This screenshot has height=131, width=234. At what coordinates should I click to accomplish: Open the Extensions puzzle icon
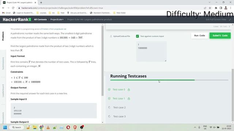(216, 8)
